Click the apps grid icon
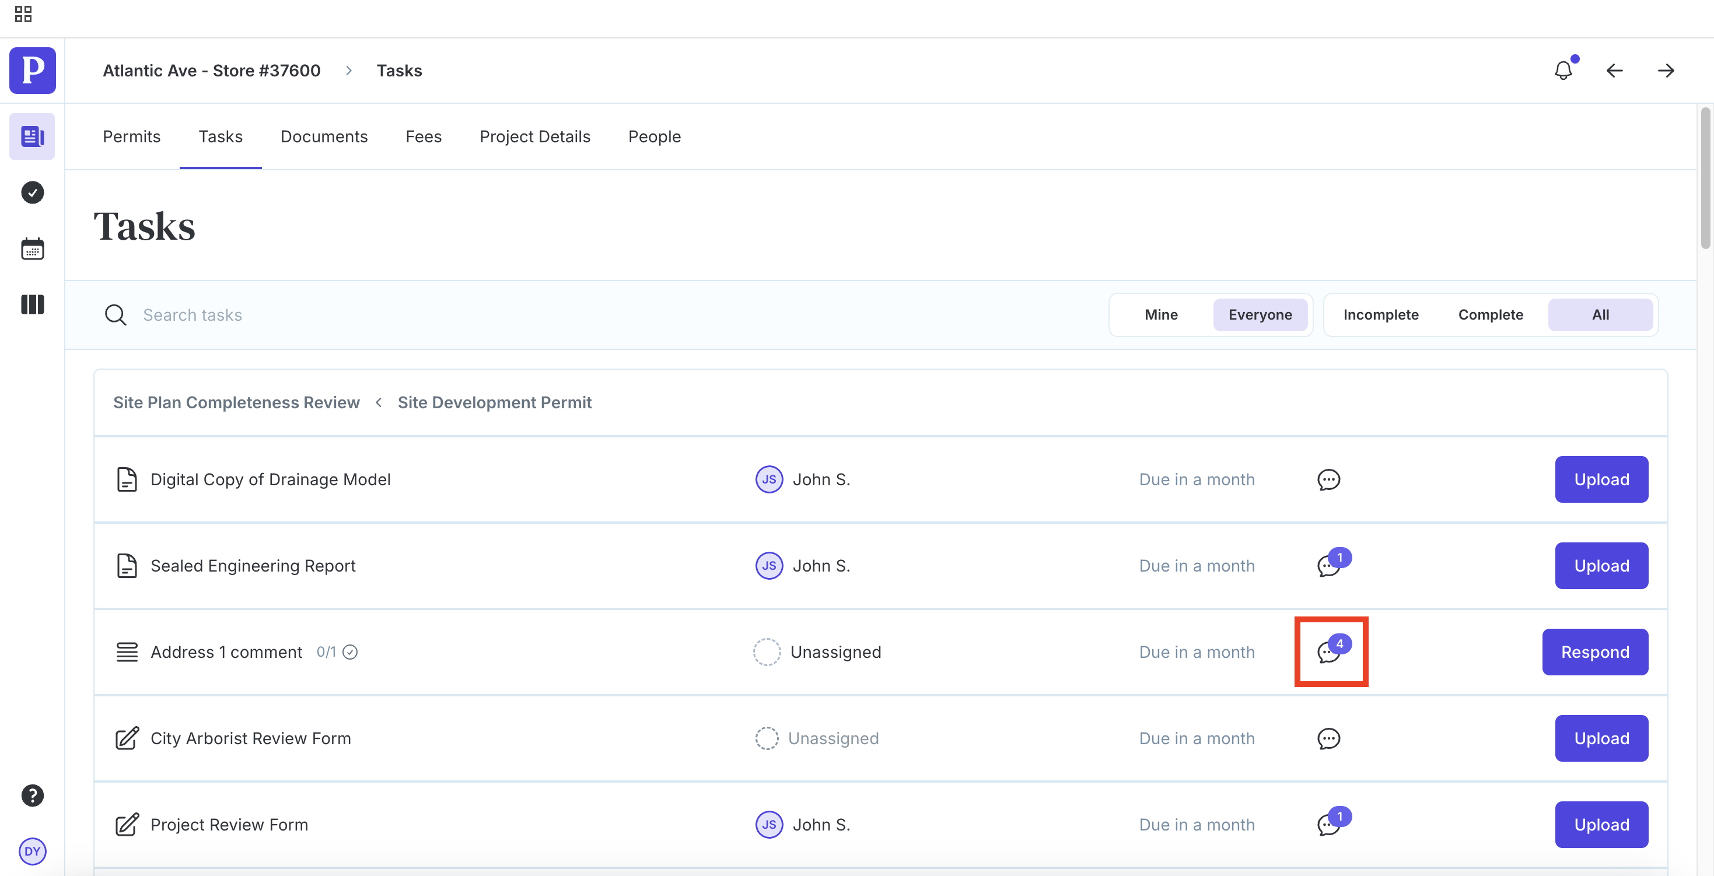Screen dimensions: 1714x876 (23, 14)
